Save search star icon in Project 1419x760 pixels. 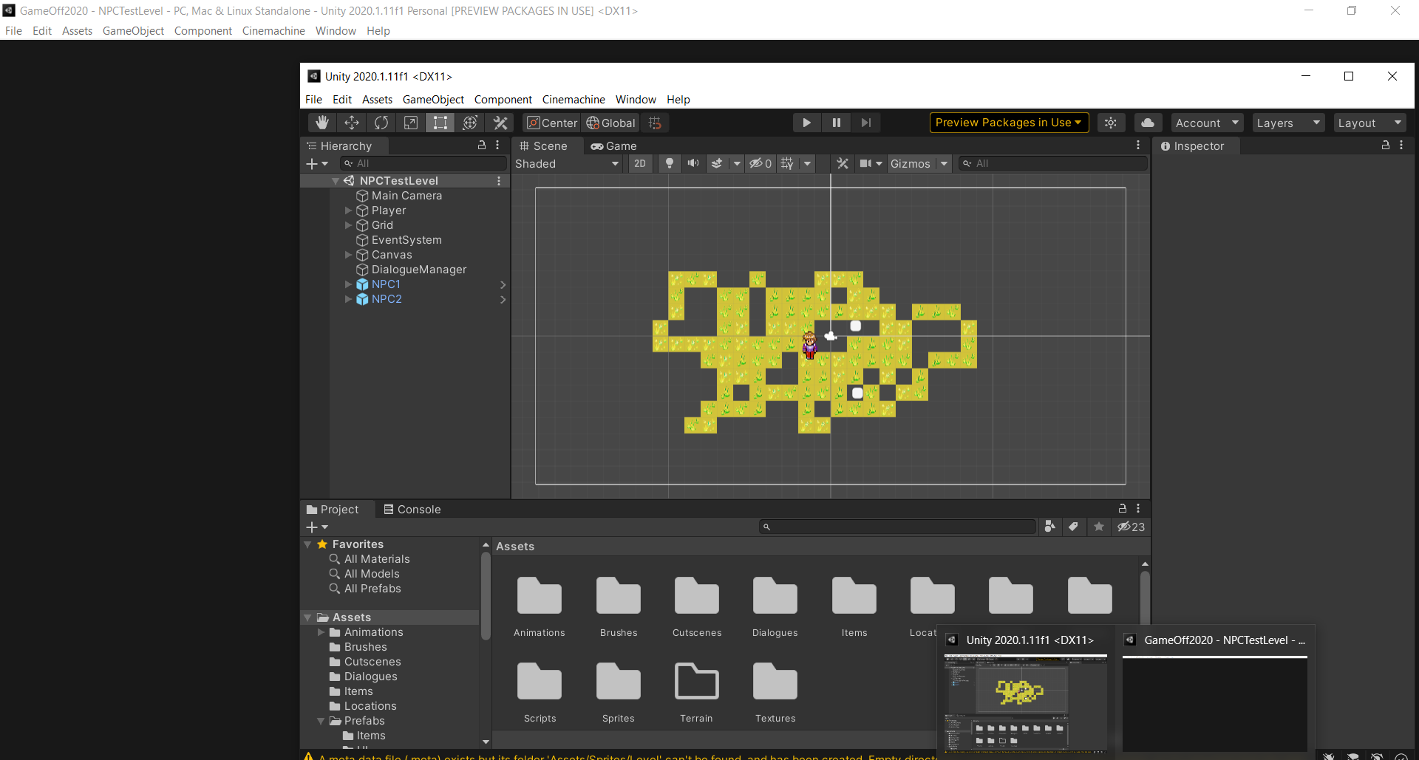point(1099,527)
